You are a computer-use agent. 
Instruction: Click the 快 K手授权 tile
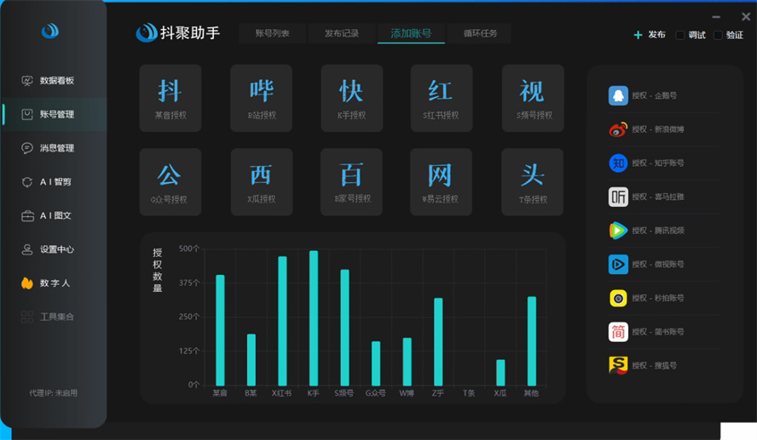(x=352, y=99)
